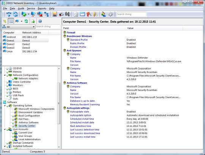This screenshot has height=155, width=205.
Task: Click the print preview magnifier page icon
Action: pos(76,14)
